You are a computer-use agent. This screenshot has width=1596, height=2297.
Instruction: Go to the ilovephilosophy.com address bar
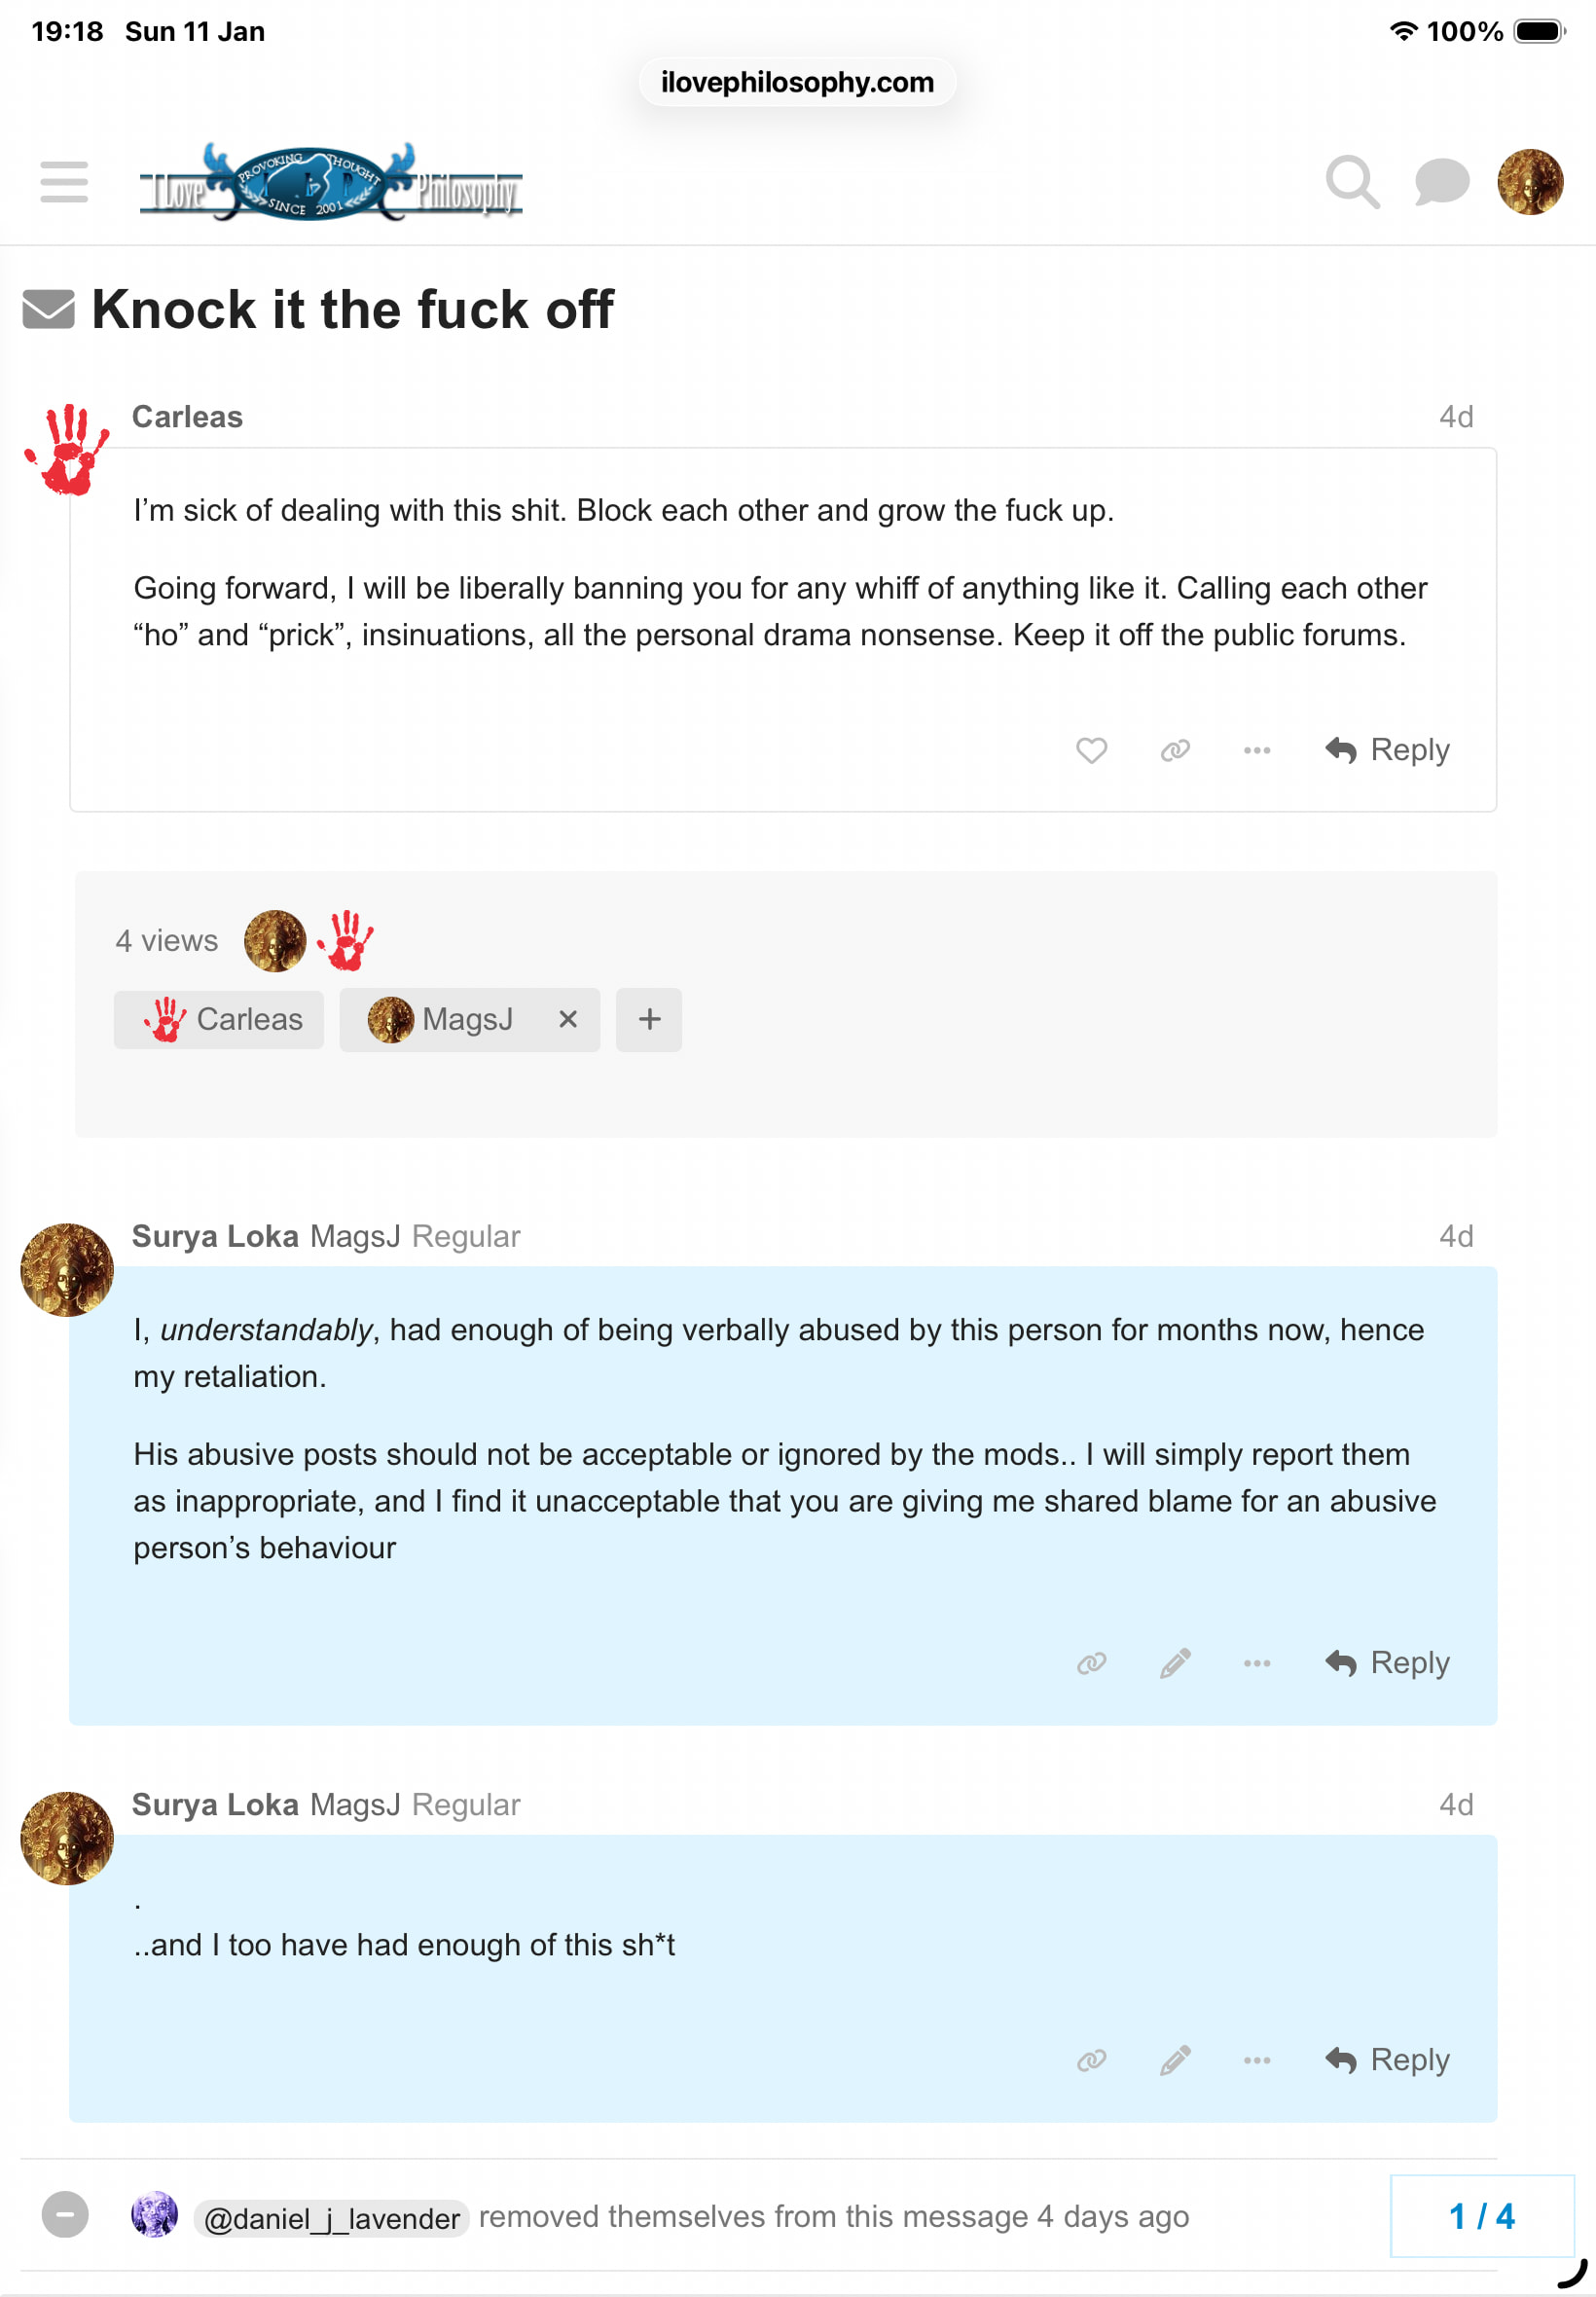coord(797,82)
